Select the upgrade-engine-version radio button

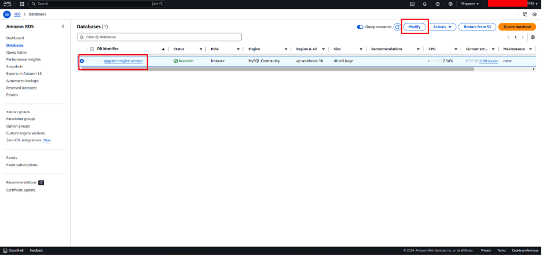(82, 61)
